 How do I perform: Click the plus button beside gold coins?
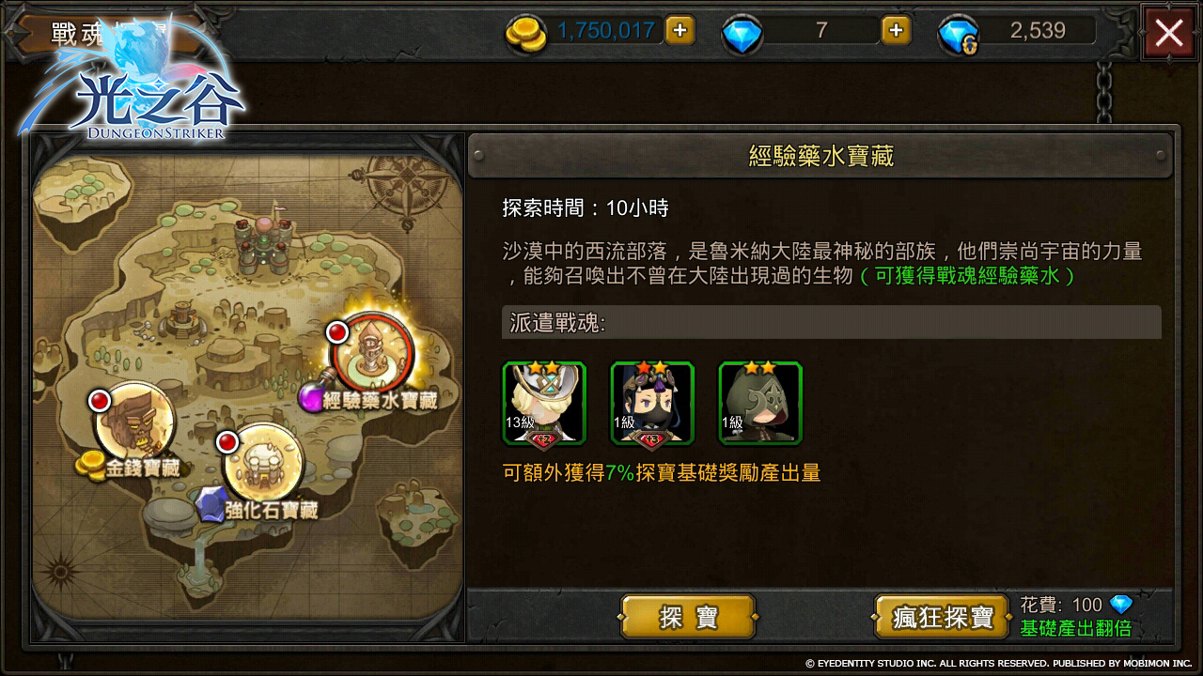click(x=680, y=30)
